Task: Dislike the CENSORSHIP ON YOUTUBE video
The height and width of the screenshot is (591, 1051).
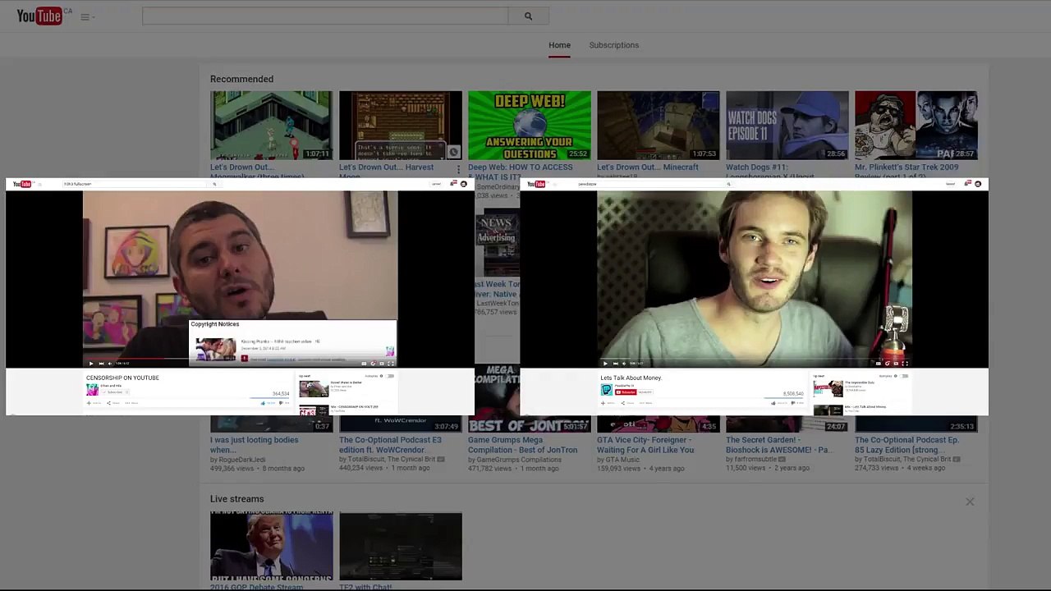Action: [x=285, y=403]
